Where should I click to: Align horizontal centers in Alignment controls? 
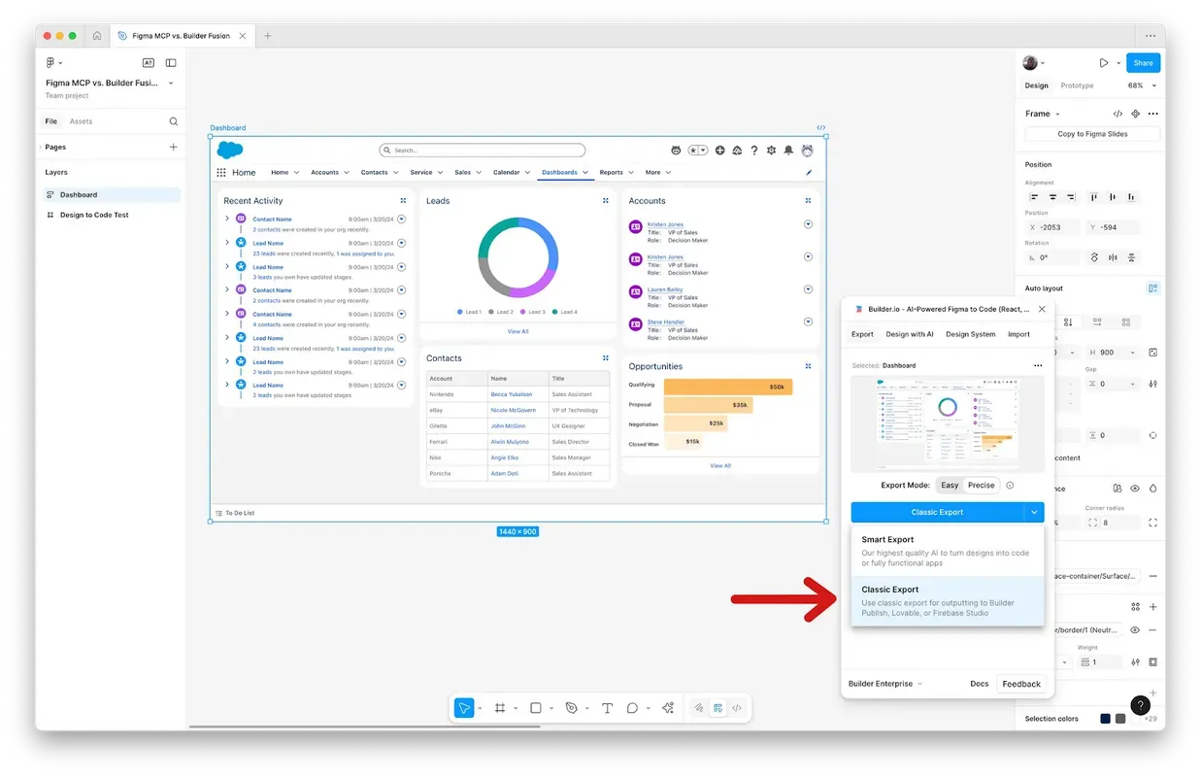[x=1052, y=197]
